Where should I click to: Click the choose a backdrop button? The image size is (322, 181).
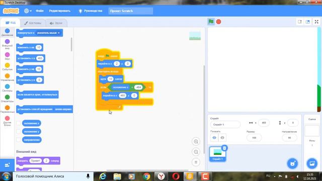tap(312, 163)
